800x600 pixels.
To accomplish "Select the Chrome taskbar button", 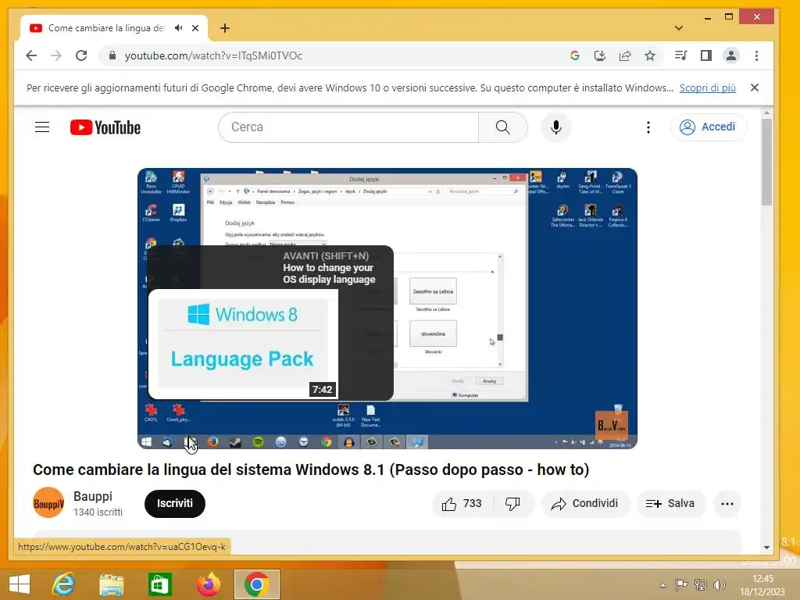I will [257, 584].
